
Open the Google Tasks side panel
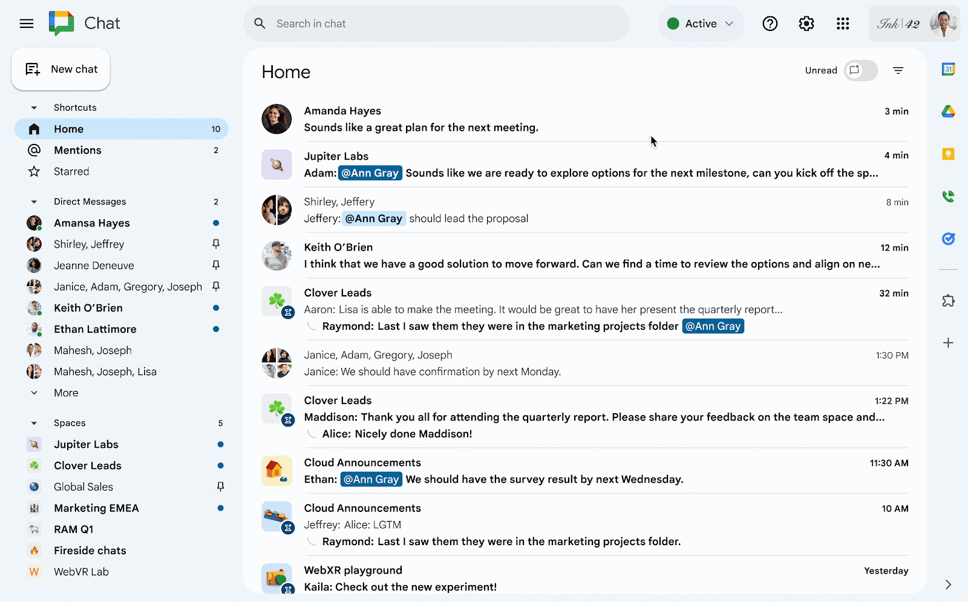click(949, 238)
